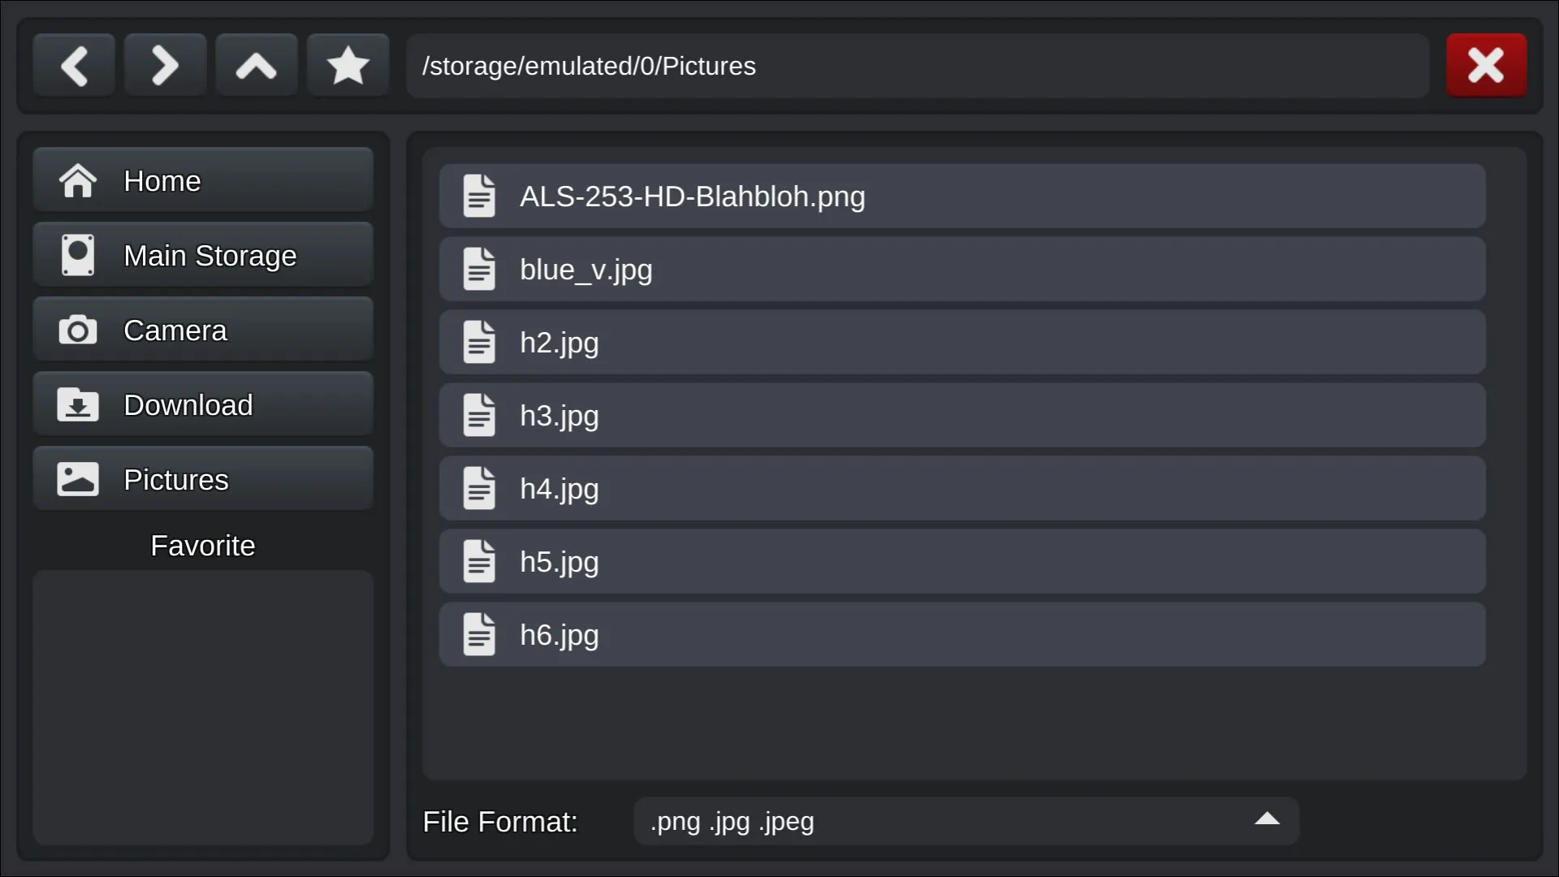Click the Download folder icon
The height and width of the screenshot is (877, 1559).
[x=78, y=405]
